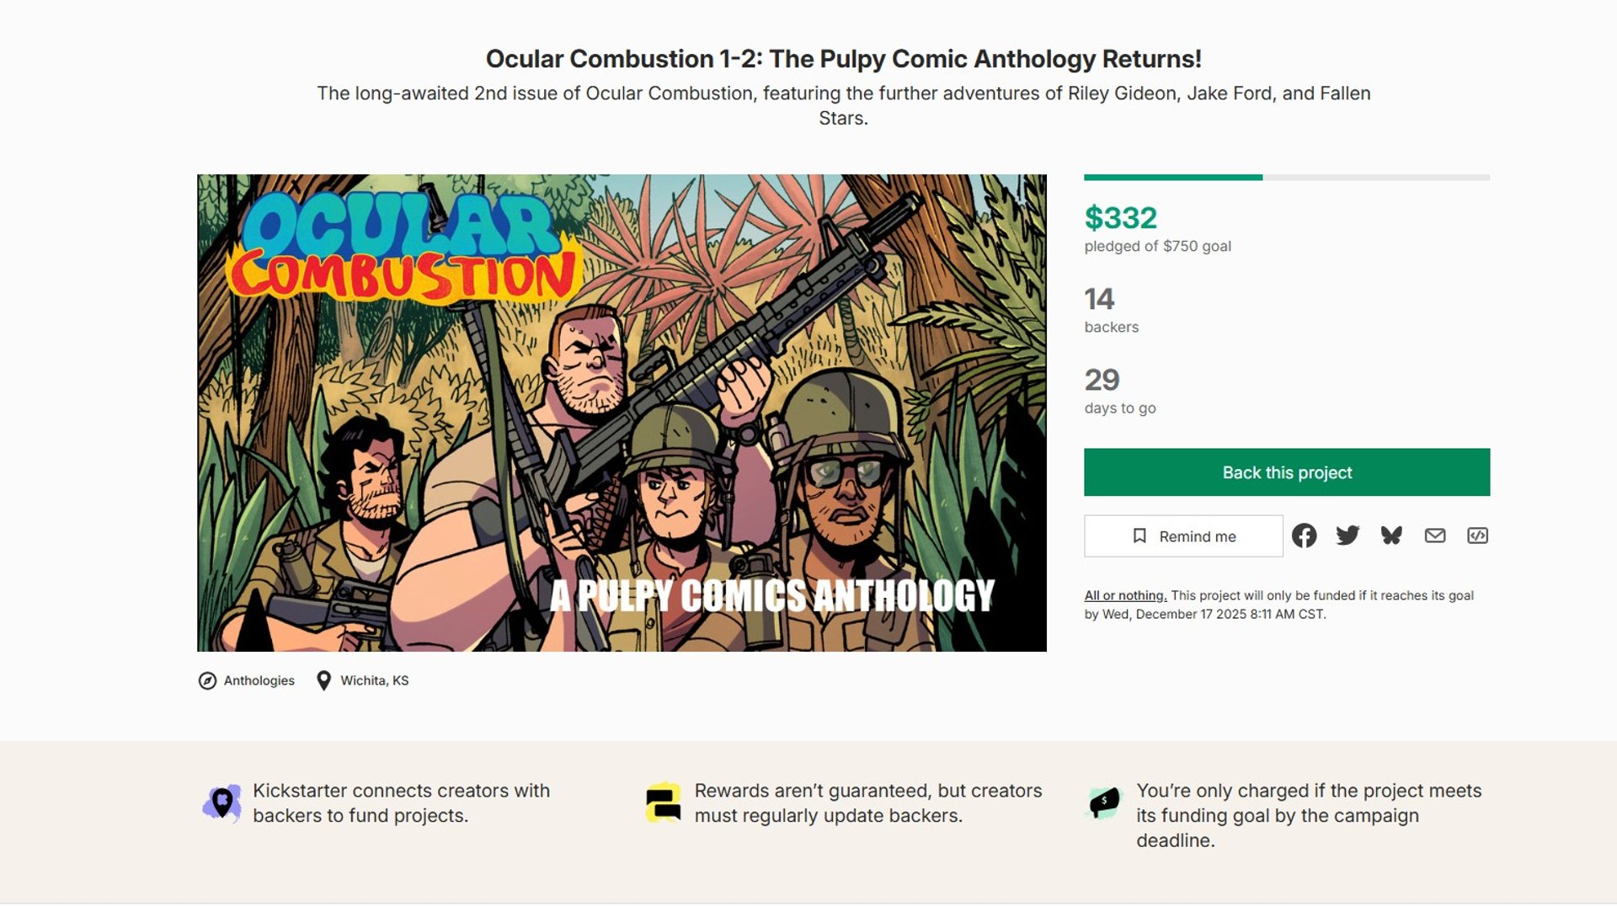
Task: Click the Kickstarter connects creators icon
Action: tap(222, 802)
